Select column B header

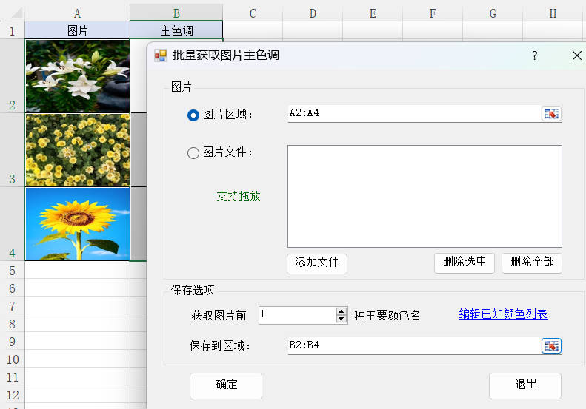tap(176, 13)
